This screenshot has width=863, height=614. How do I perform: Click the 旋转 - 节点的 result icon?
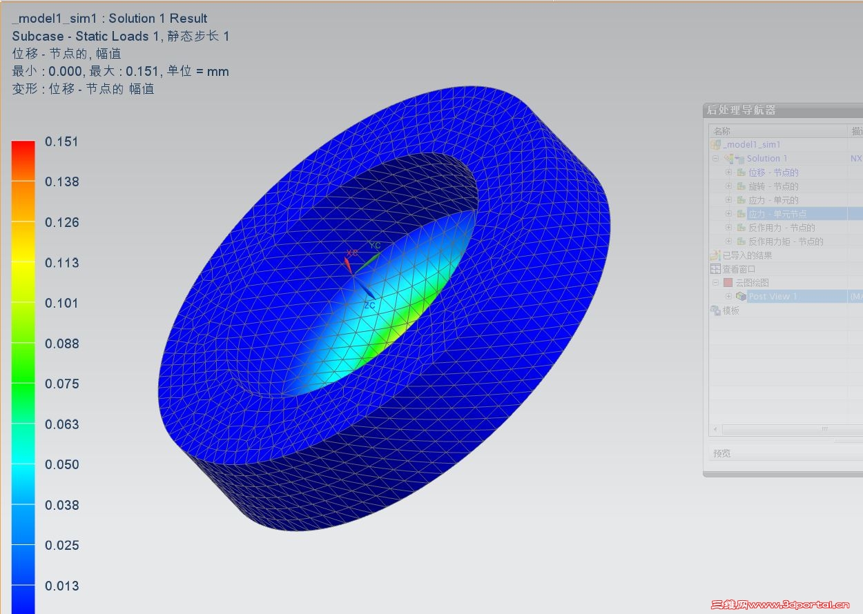pyautogui.click(x=741, y=186)
